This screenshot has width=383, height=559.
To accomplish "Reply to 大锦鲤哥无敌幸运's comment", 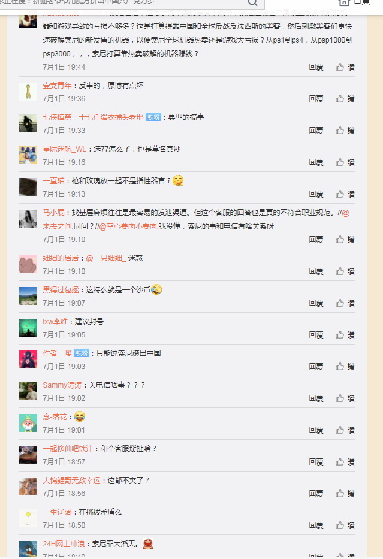I will (316, 494).
